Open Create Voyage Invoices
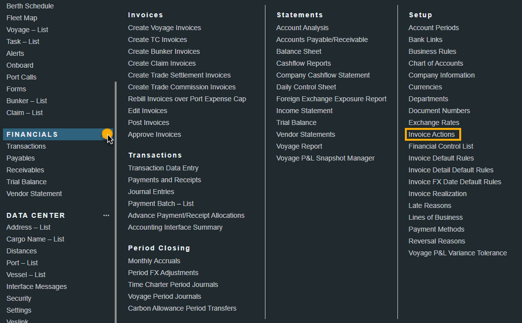This screenshot has width=522, height=323. 164,28
